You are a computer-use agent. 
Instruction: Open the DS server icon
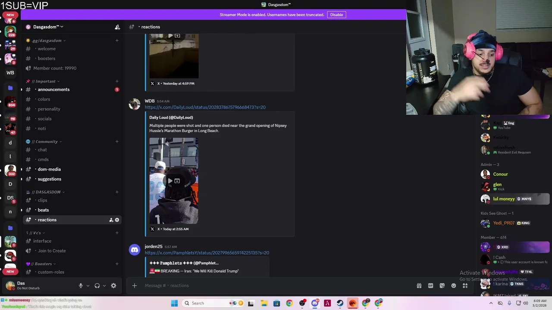click(10, 198)
